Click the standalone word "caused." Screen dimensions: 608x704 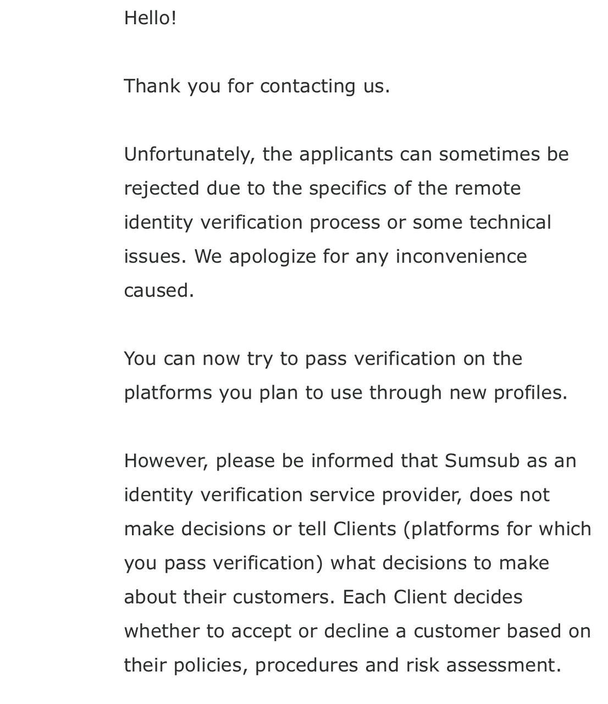(x=159, y=290)
